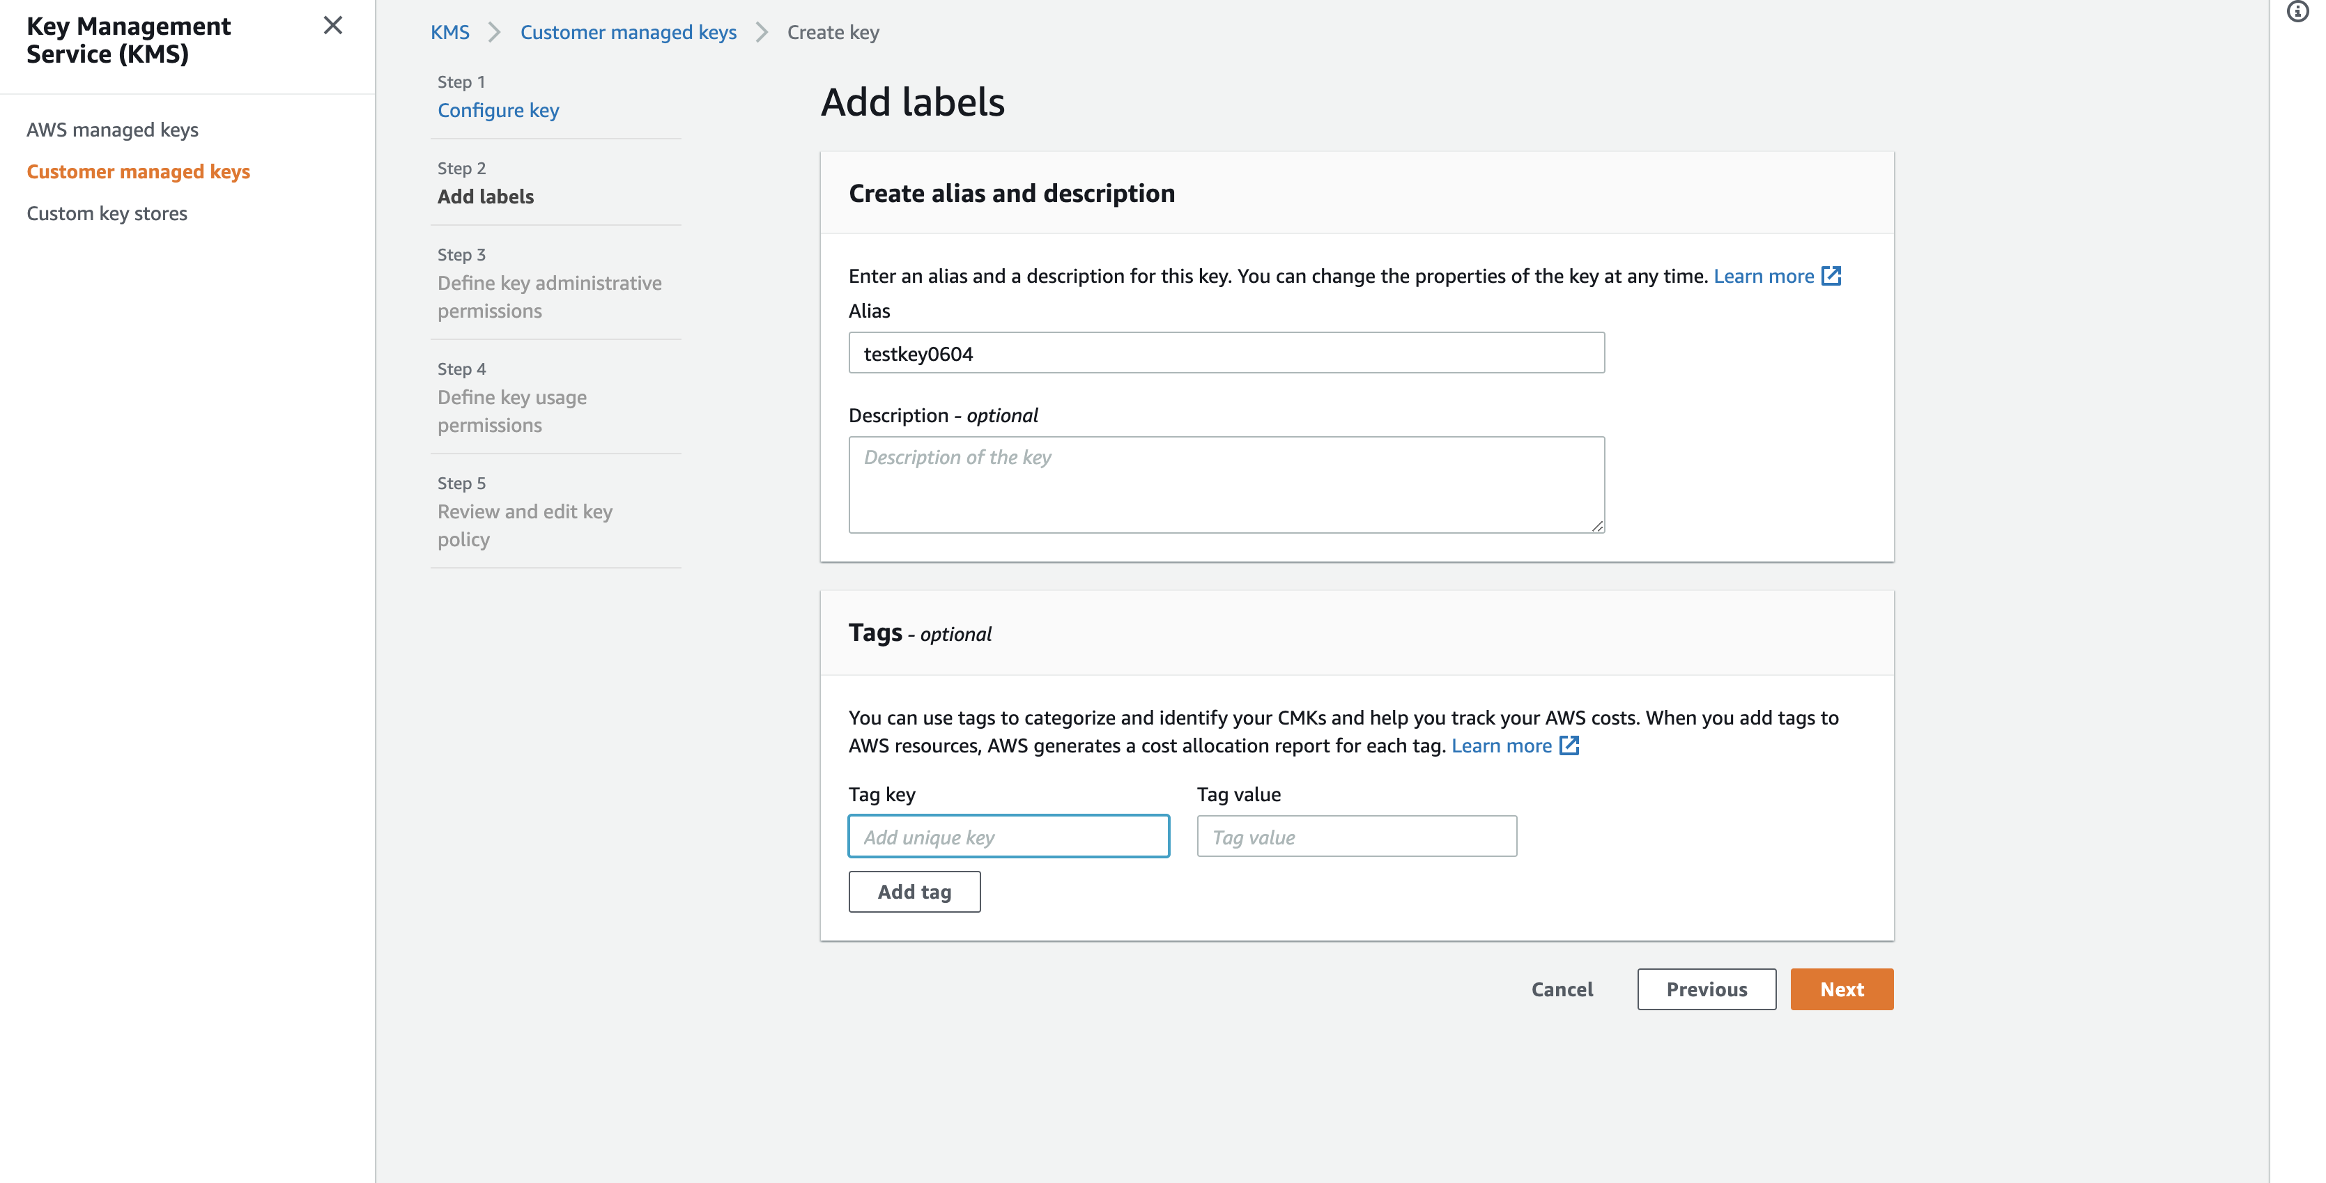Select Customer managed keys in sidebar
Viewport: 2326px width, 1183px height.
pyautogui.click(x=138, y=171)
